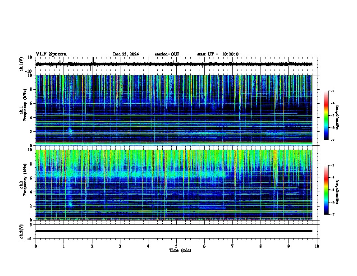
Task: Click the time axis tick label '9'
Action: tap(288, 246)
